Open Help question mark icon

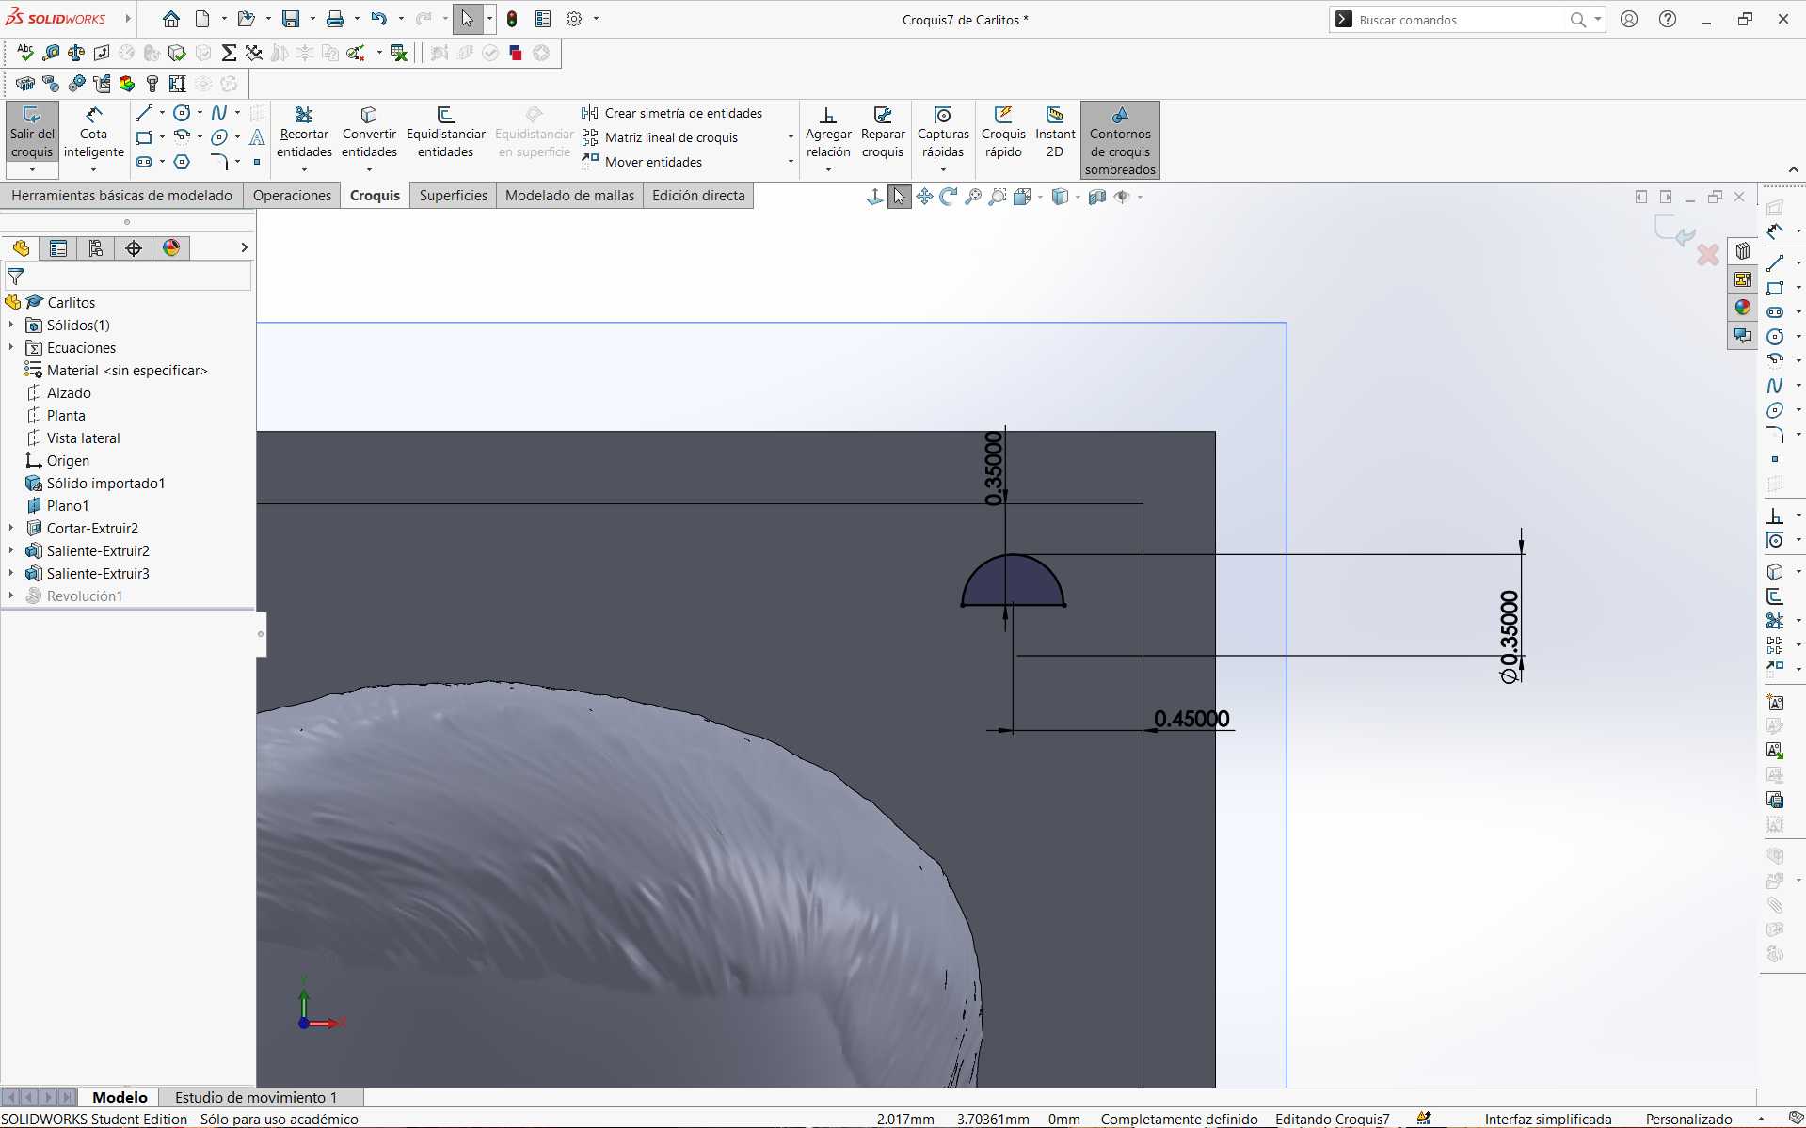[x=1668, y=19]
